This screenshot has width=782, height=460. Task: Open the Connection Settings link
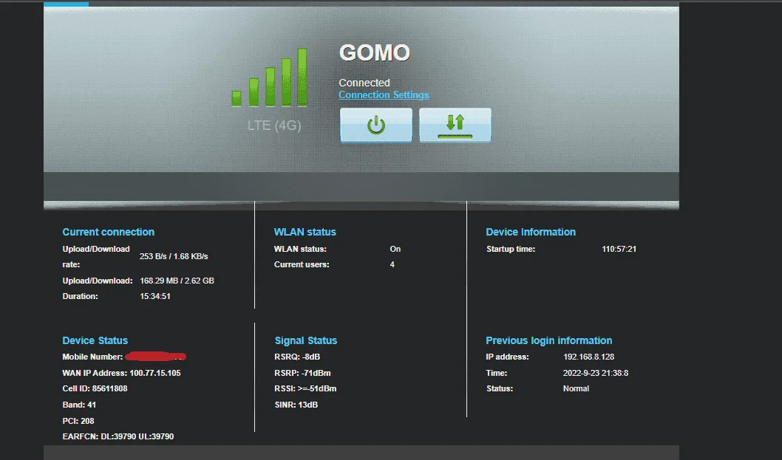click(384, 95)
